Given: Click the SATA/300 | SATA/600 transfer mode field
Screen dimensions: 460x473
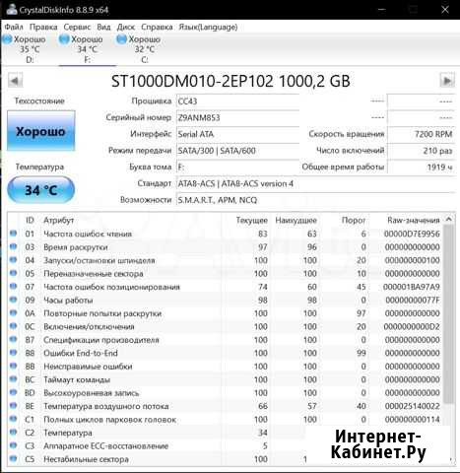Looking at the screenshot, I should (x=238, y=151).
